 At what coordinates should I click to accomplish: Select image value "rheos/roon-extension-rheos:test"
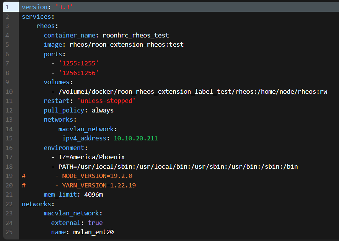tap(127, 45)
